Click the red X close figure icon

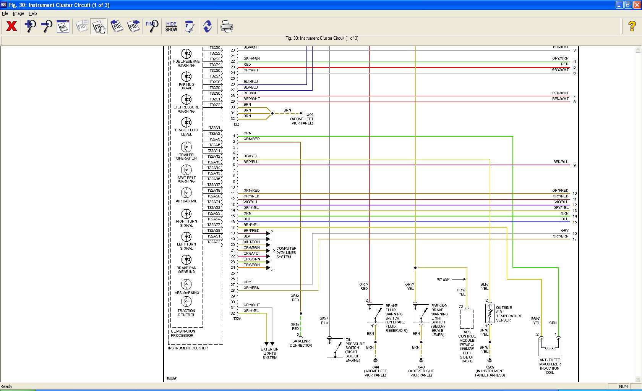click(x=12, y=26)
